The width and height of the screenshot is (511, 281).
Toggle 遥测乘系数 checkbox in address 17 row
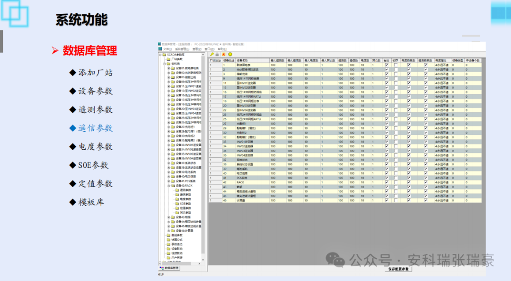[x=426, y=97]
